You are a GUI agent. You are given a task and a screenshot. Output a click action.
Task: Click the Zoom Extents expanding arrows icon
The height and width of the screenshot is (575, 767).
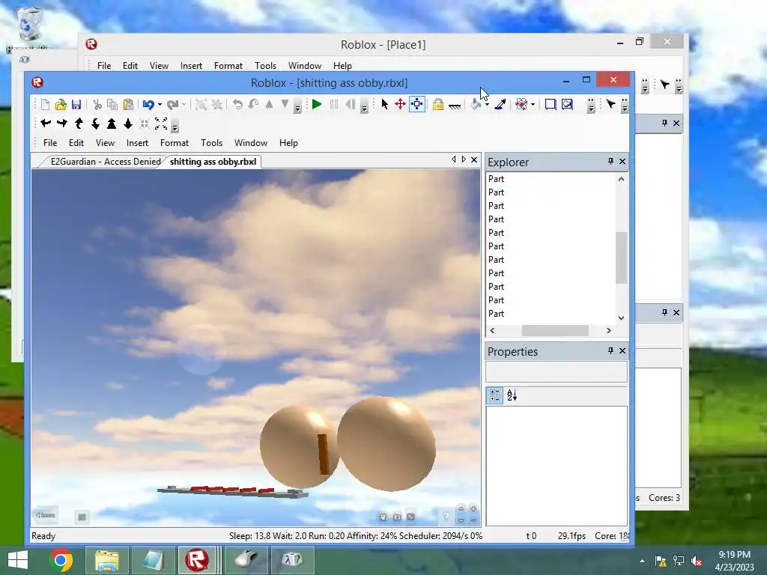[x=161, y=124]
